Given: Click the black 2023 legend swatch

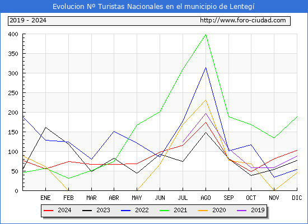Looking at the screenshot, I should click(87, 211).
